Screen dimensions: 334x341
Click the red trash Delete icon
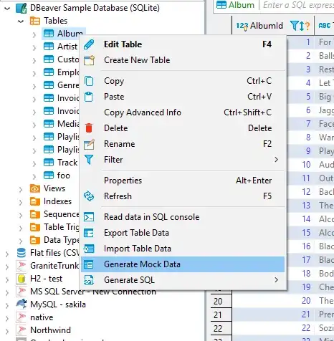pos(89,128)
